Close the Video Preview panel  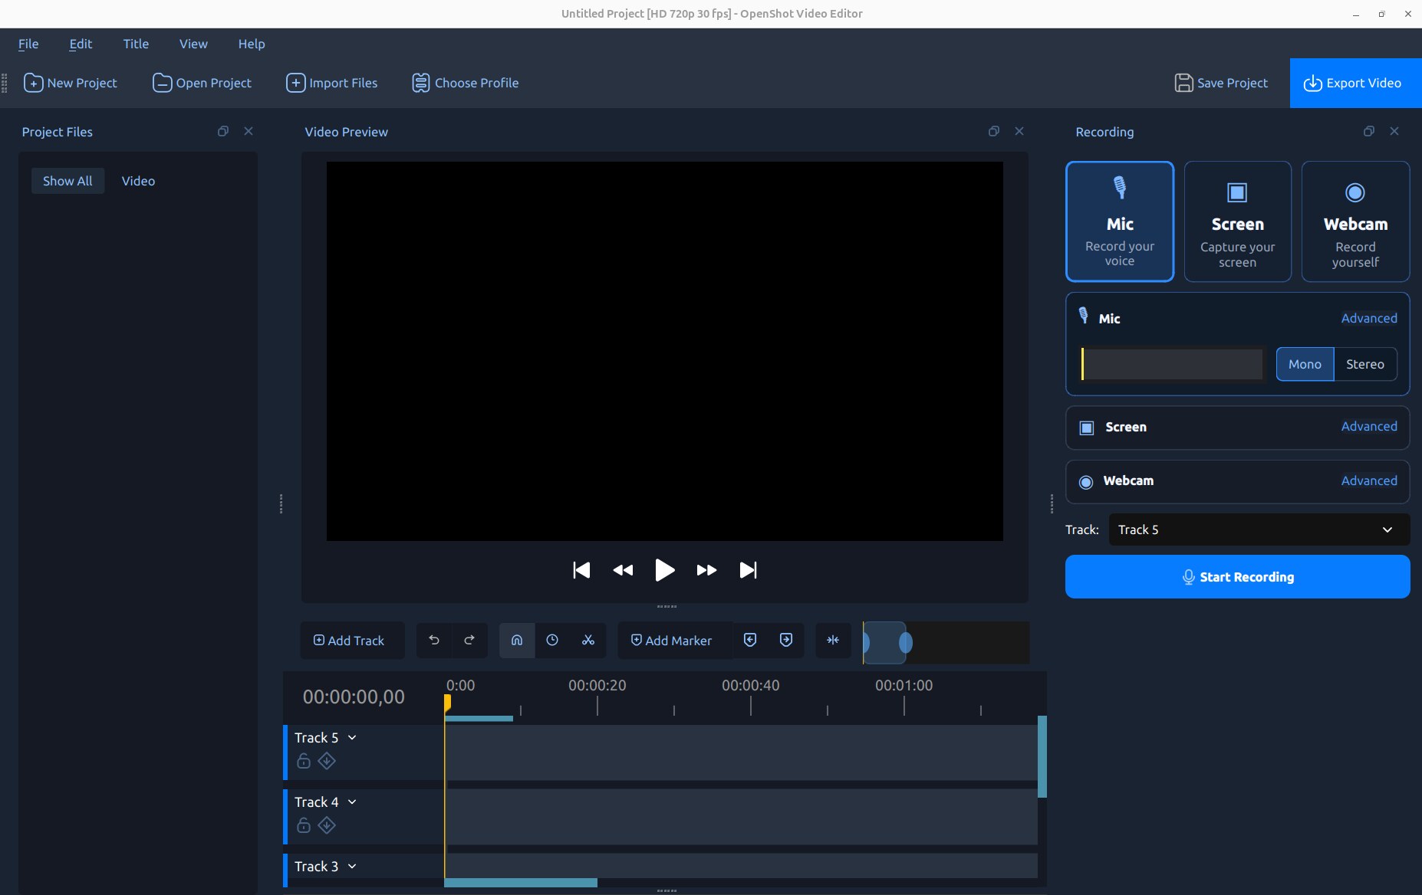pyautogui.click(x=1019, y=131)
